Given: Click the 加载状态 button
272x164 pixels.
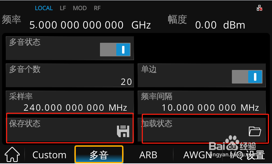Looking at the screenshot, I should pos(202,130).
